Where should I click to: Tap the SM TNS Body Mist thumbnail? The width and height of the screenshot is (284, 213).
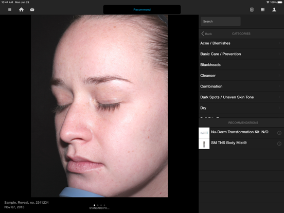(204, 144)
